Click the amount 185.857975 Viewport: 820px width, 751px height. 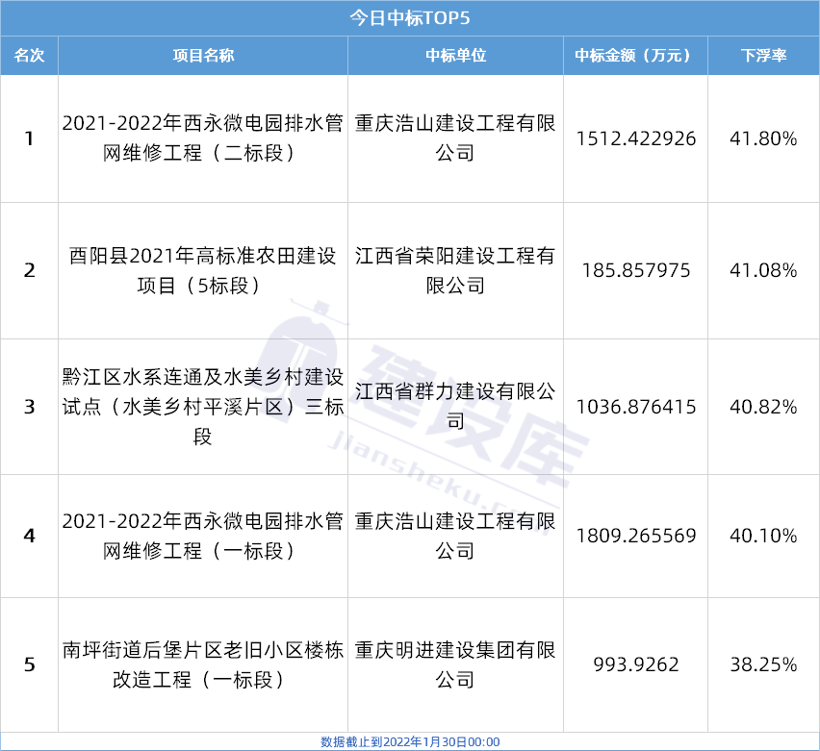pyautogui.click(x=635, y=271)
